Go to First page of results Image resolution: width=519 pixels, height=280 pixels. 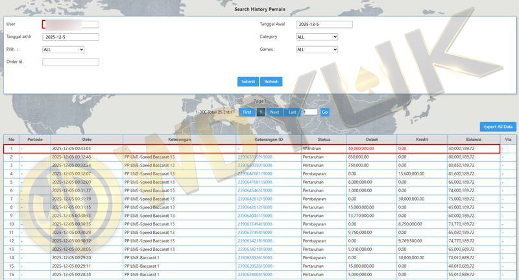coord(247,112)
